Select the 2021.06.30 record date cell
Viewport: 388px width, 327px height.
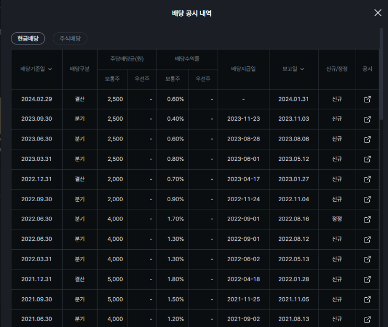(37, 319)
